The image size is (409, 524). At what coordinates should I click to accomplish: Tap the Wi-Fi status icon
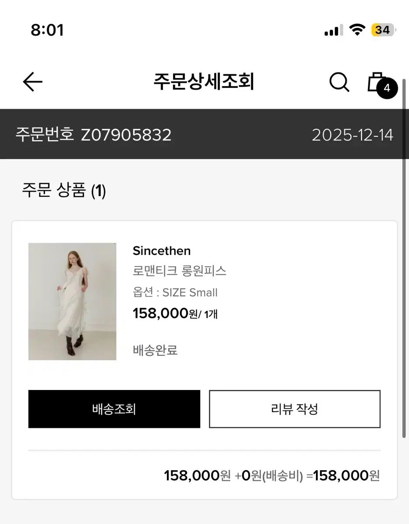[357, 30]
